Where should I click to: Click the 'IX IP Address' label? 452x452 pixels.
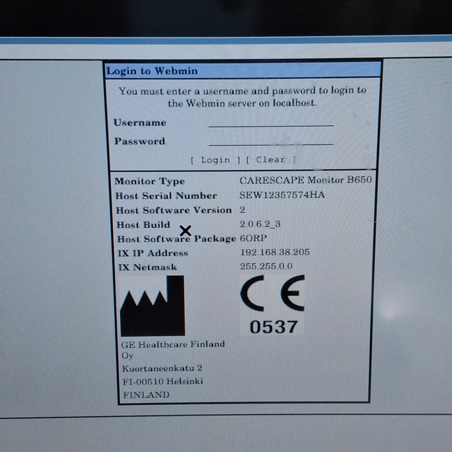pos(153,253)
